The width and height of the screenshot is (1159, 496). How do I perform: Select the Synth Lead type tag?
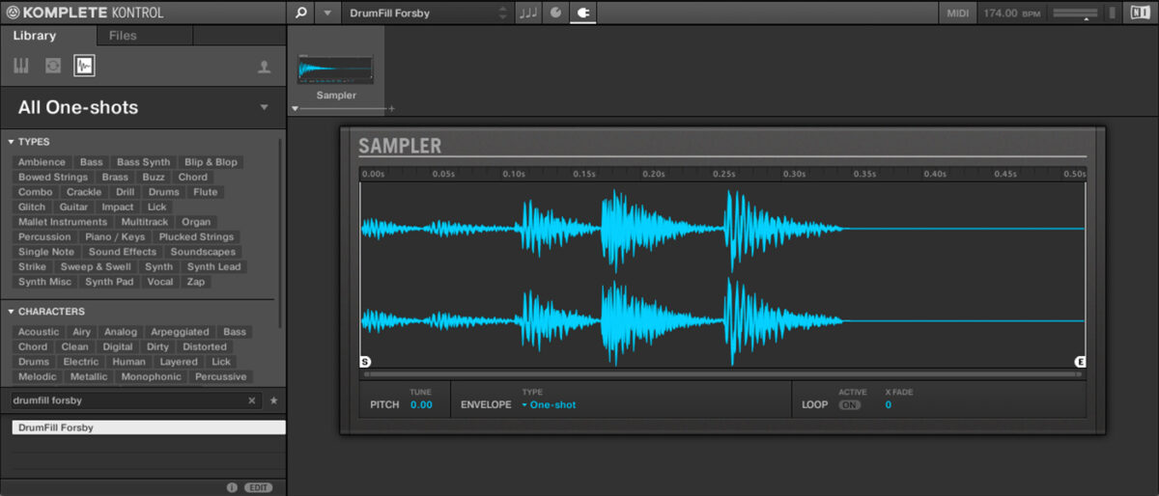pyautogui.click(x=214, y=266)
